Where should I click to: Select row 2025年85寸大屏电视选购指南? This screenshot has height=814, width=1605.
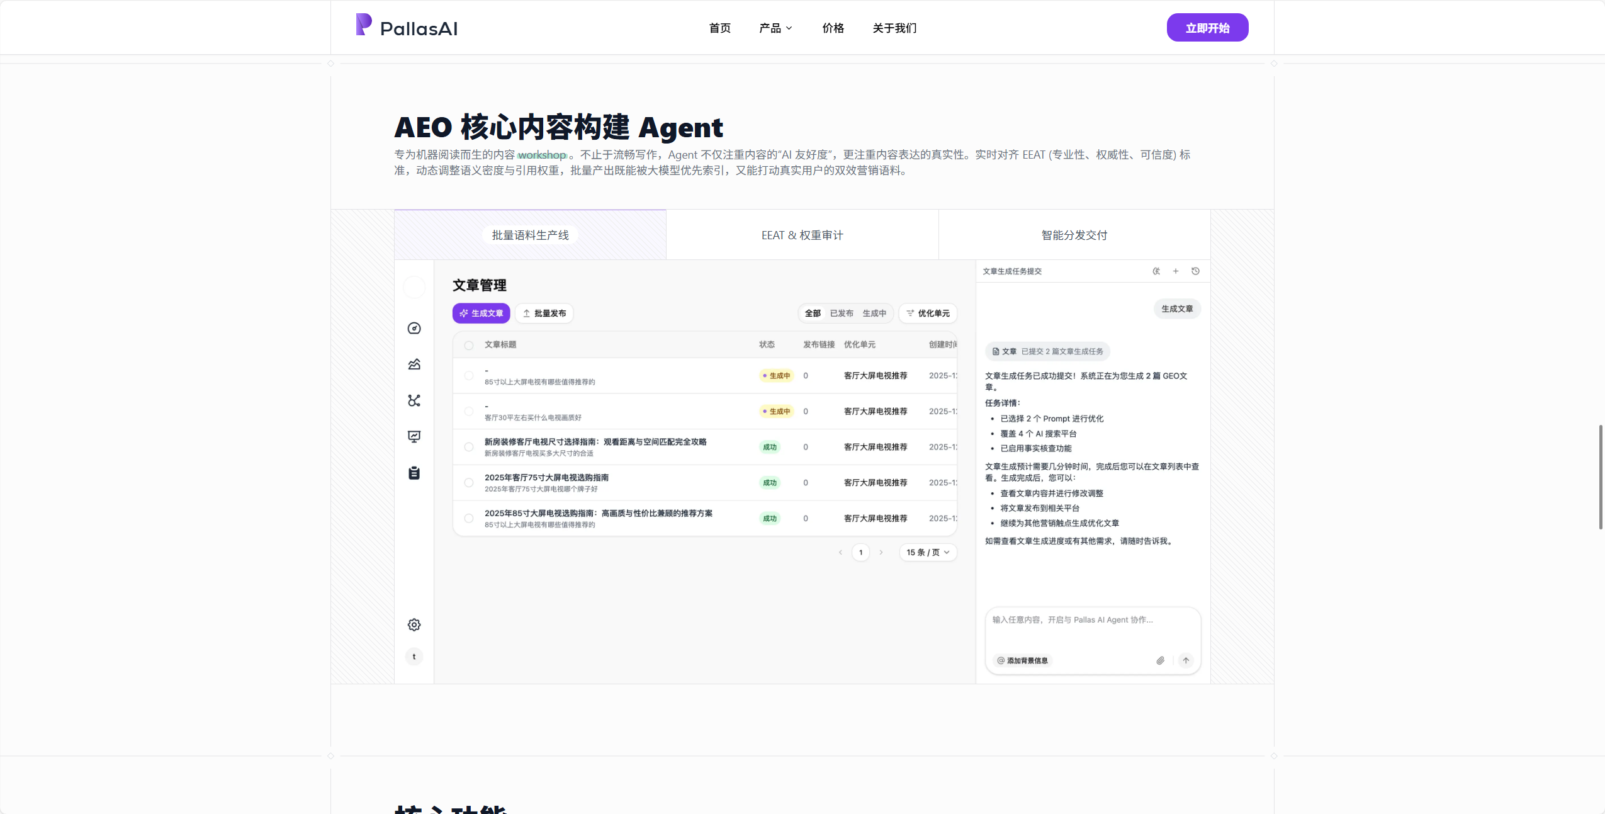pyautogui.click(x=469, y=519)
